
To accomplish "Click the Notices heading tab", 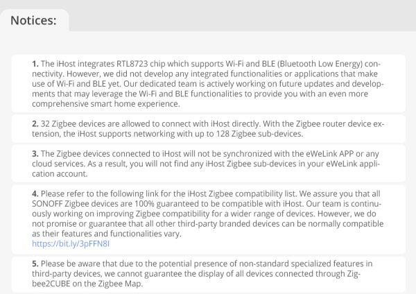I will (x=34, y=19).
